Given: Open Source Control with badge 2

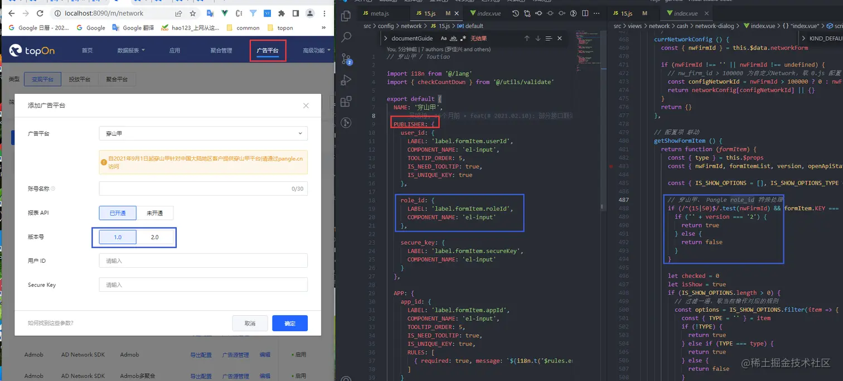Looking at the screenshot, I should coord(346,59).
